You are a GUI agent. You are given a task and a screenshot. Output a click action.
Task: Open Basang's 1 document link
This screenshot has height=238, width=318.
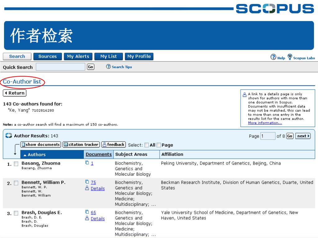pos(92,163)
